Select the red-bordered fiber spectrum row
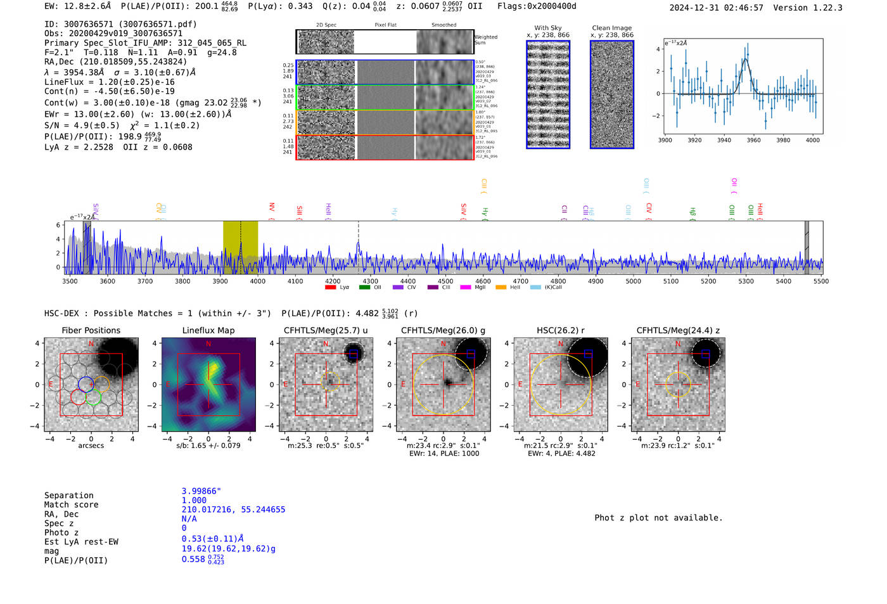 pos(385,147)
